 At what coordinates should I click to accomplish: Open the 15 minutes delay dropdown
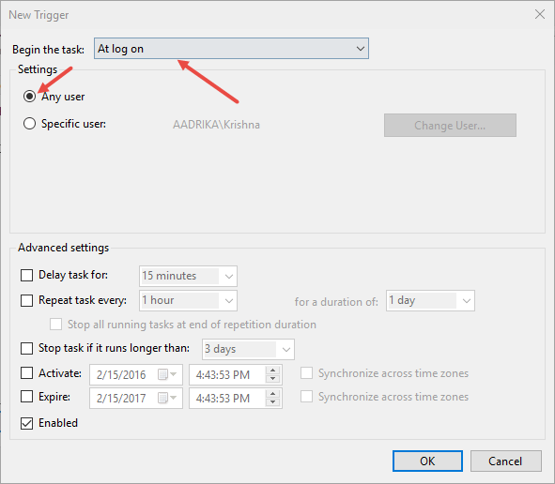[188, 276]
